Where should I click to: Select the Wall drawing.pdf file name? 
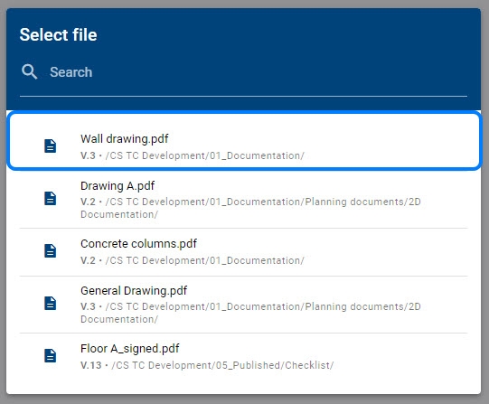(x=125, y=138)
